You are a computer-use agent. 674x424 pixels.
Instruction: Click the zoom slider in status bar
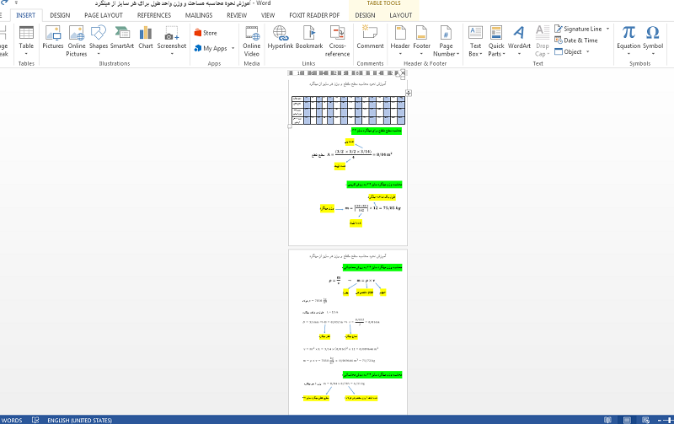668,420
